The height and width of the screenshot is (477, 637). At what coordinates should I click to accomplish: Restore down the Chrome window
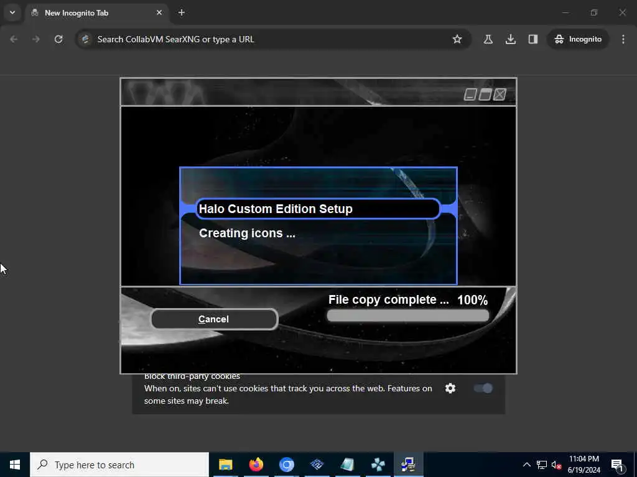594,12
